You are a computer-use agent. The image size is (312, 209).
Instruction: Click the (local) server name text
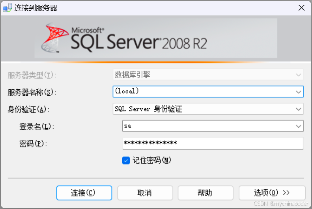click(x=127, y=91)
